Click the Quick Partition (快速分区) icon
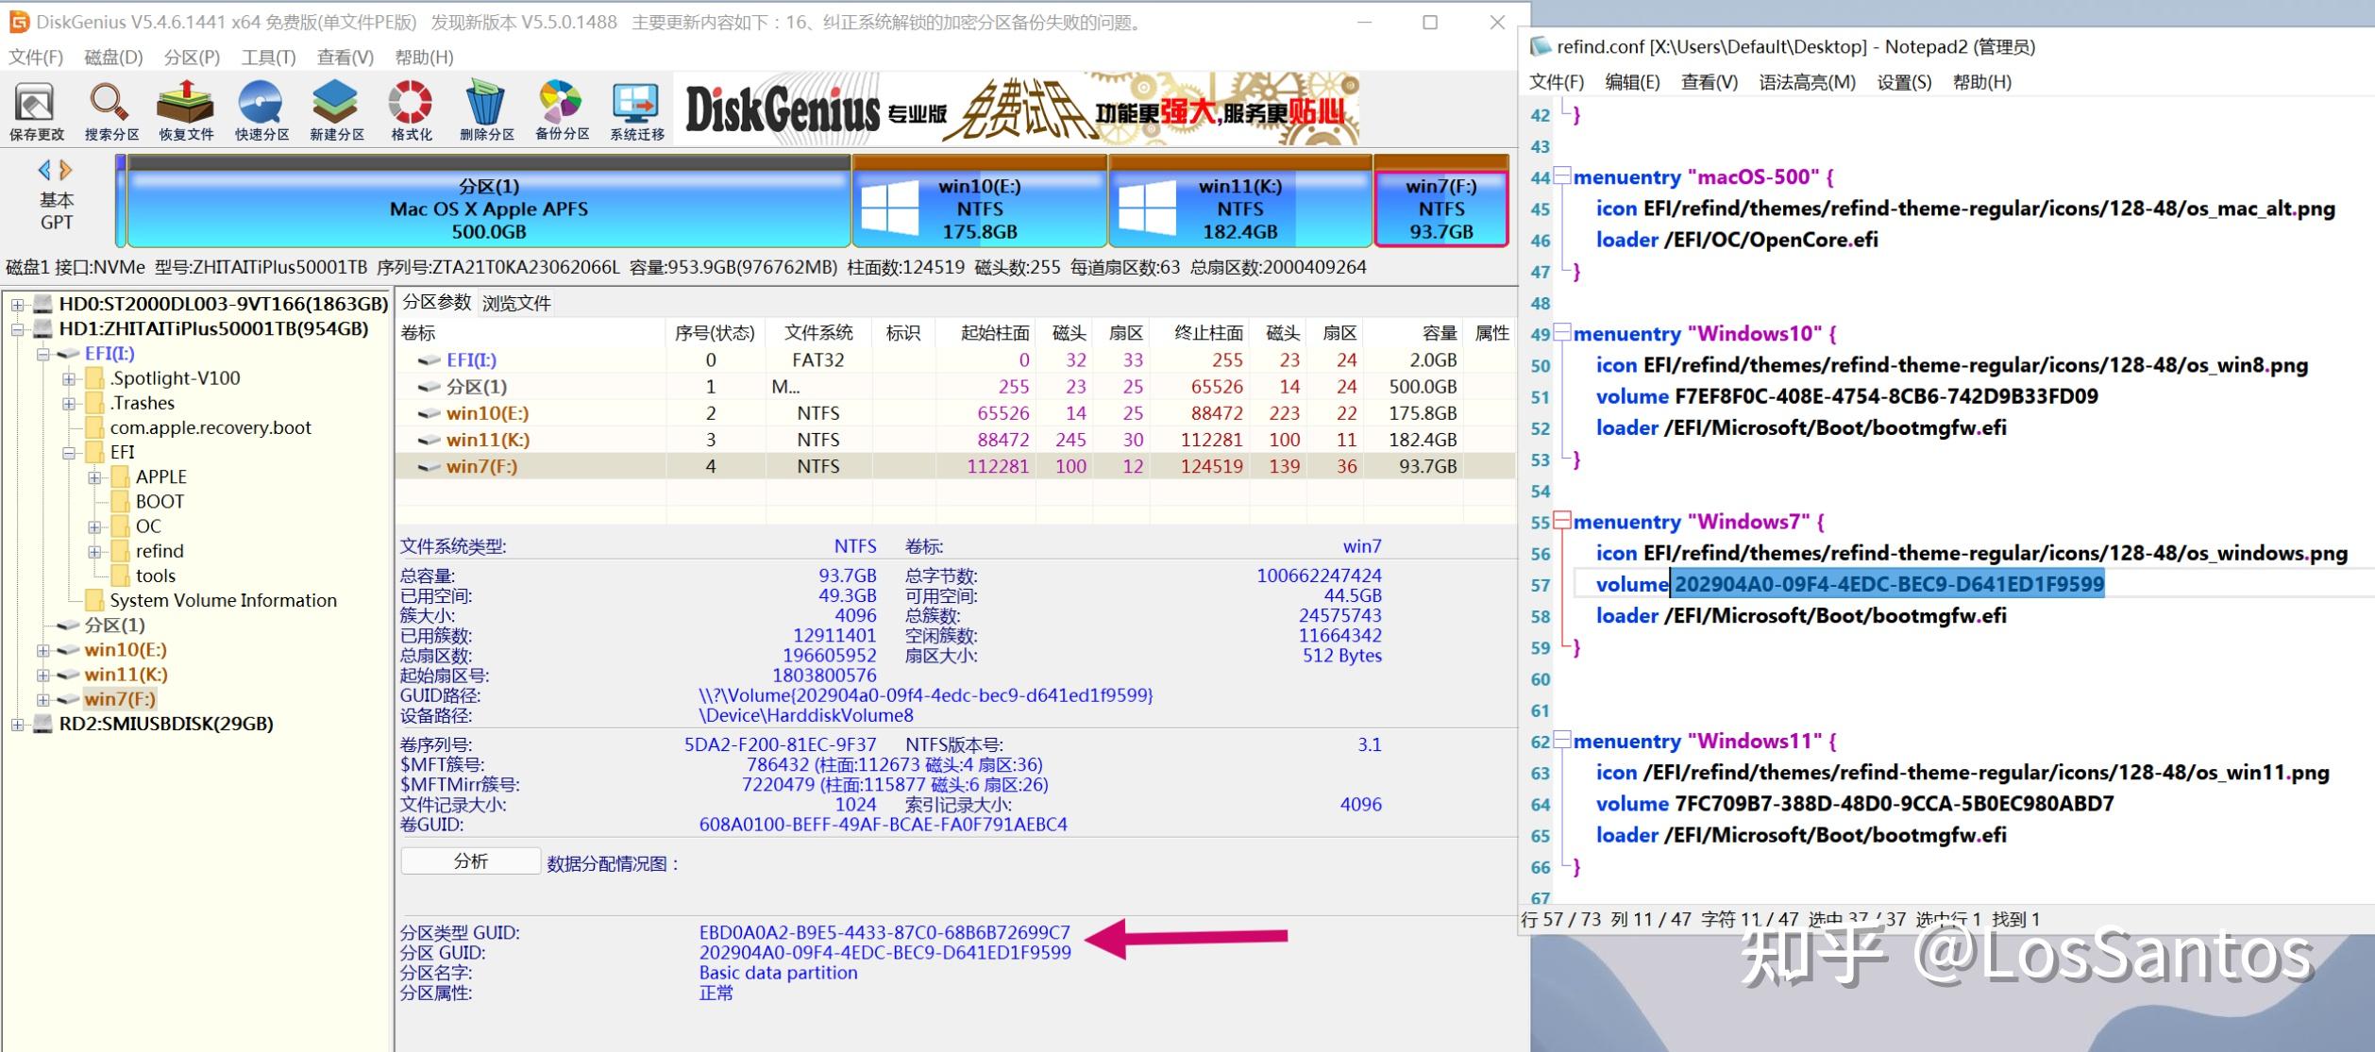The image size is (2375, 1052). coord(261,111)
